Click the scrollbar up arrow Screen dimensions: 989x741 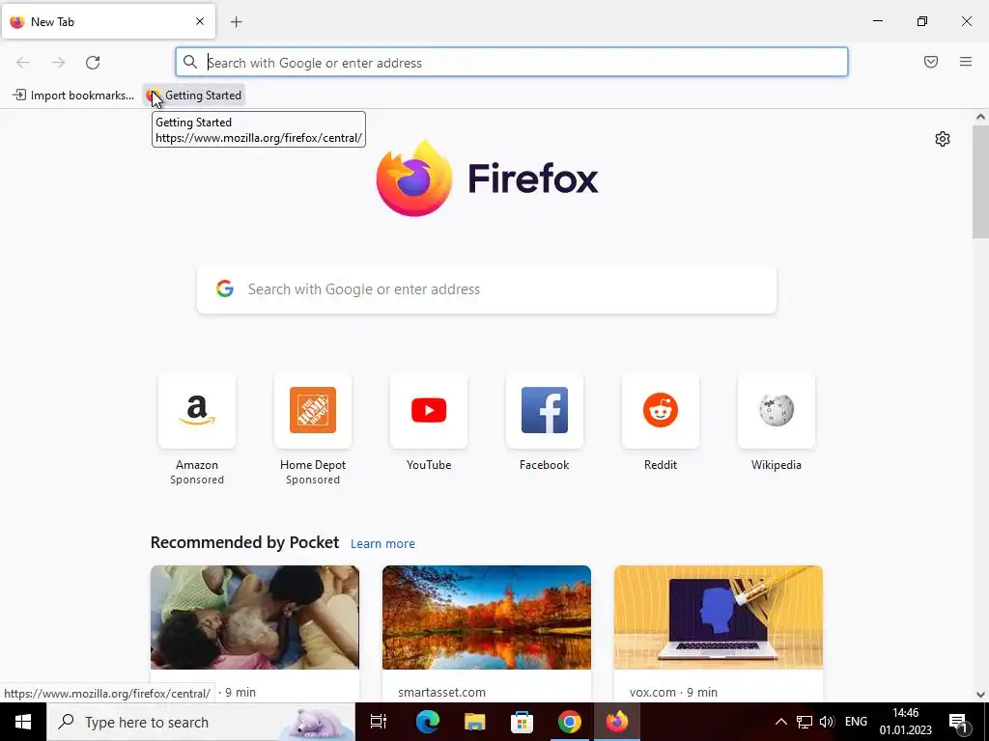(x=980, y=117)
